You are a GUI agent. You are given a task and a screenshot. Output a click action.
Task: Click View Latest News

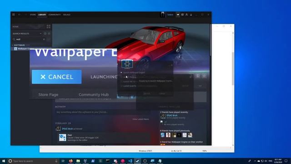(x=140, y=119)
